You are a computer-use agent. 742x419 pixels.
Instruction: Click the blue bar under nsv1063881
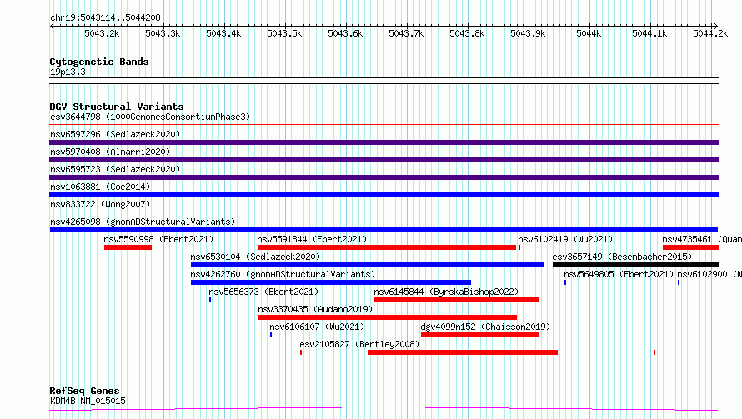(384, 195)
